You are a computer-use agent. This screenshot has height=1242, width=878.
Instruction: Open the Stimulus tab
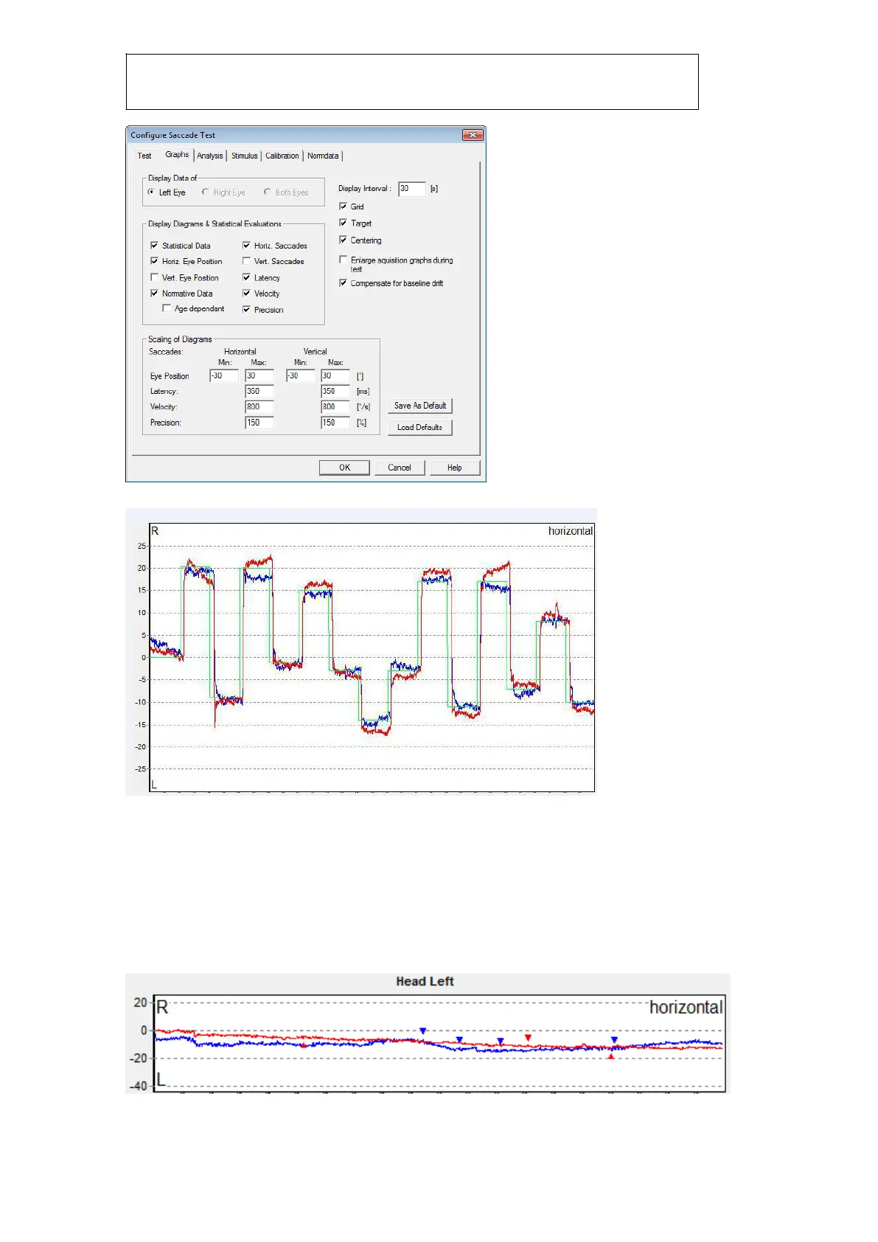244,156
